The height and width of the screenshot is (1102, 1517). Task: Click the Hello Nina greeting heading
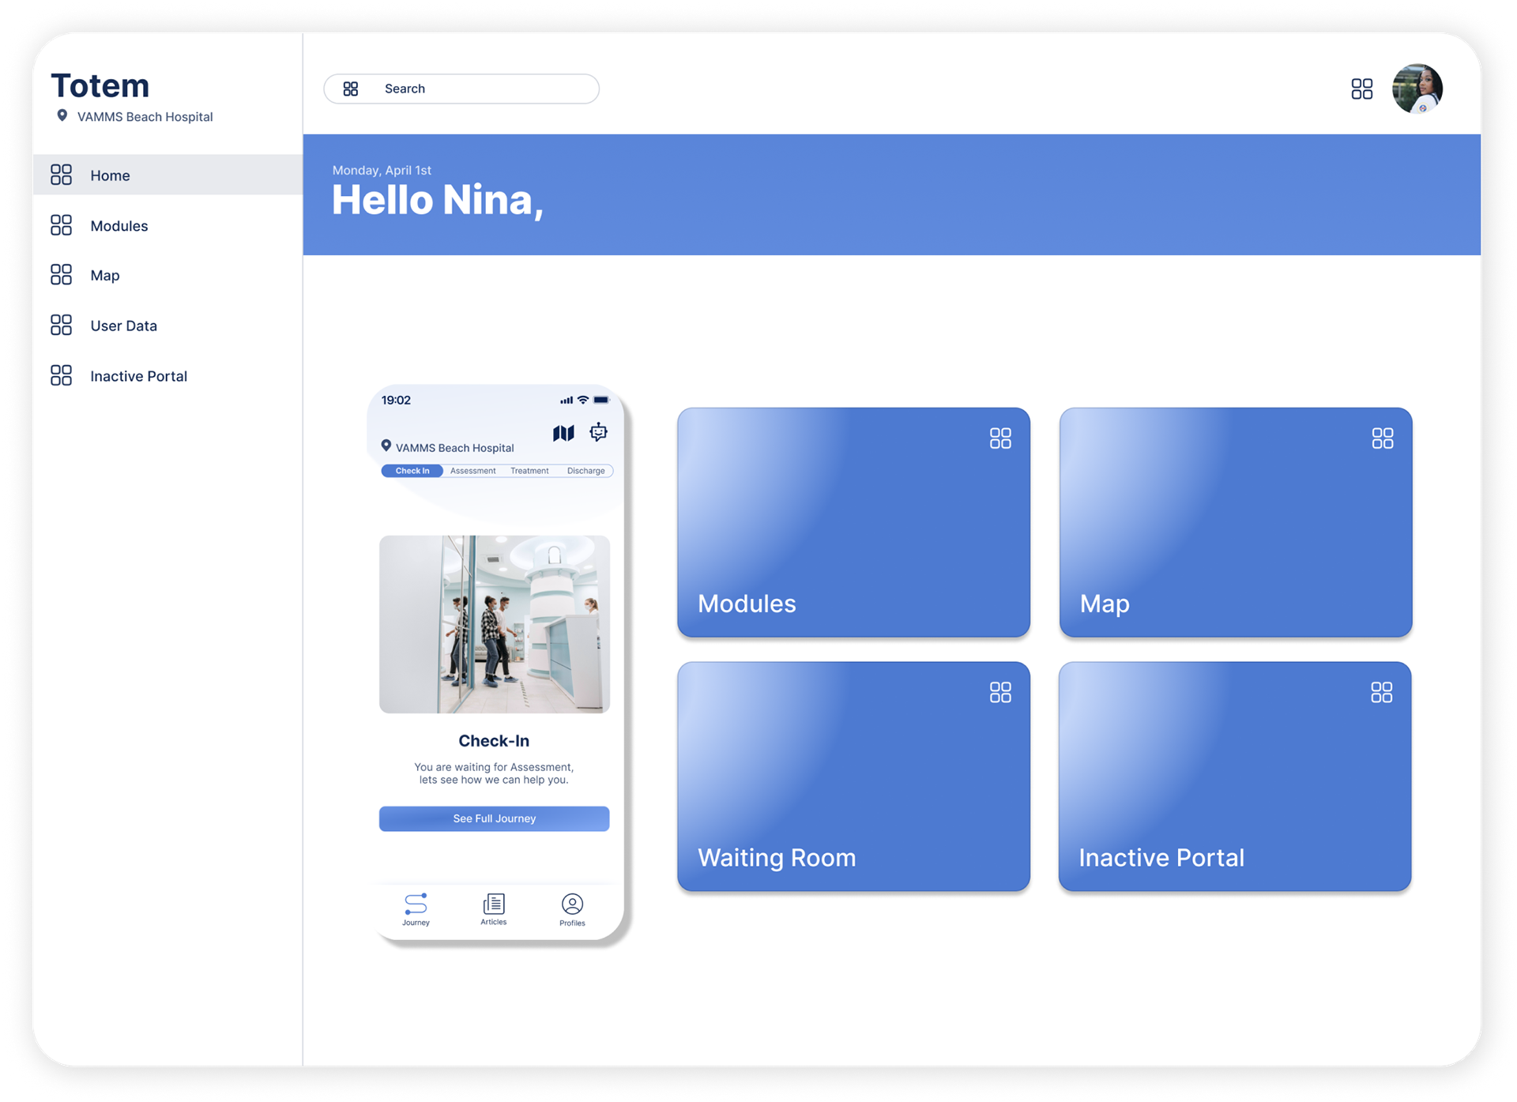[438, 200]
